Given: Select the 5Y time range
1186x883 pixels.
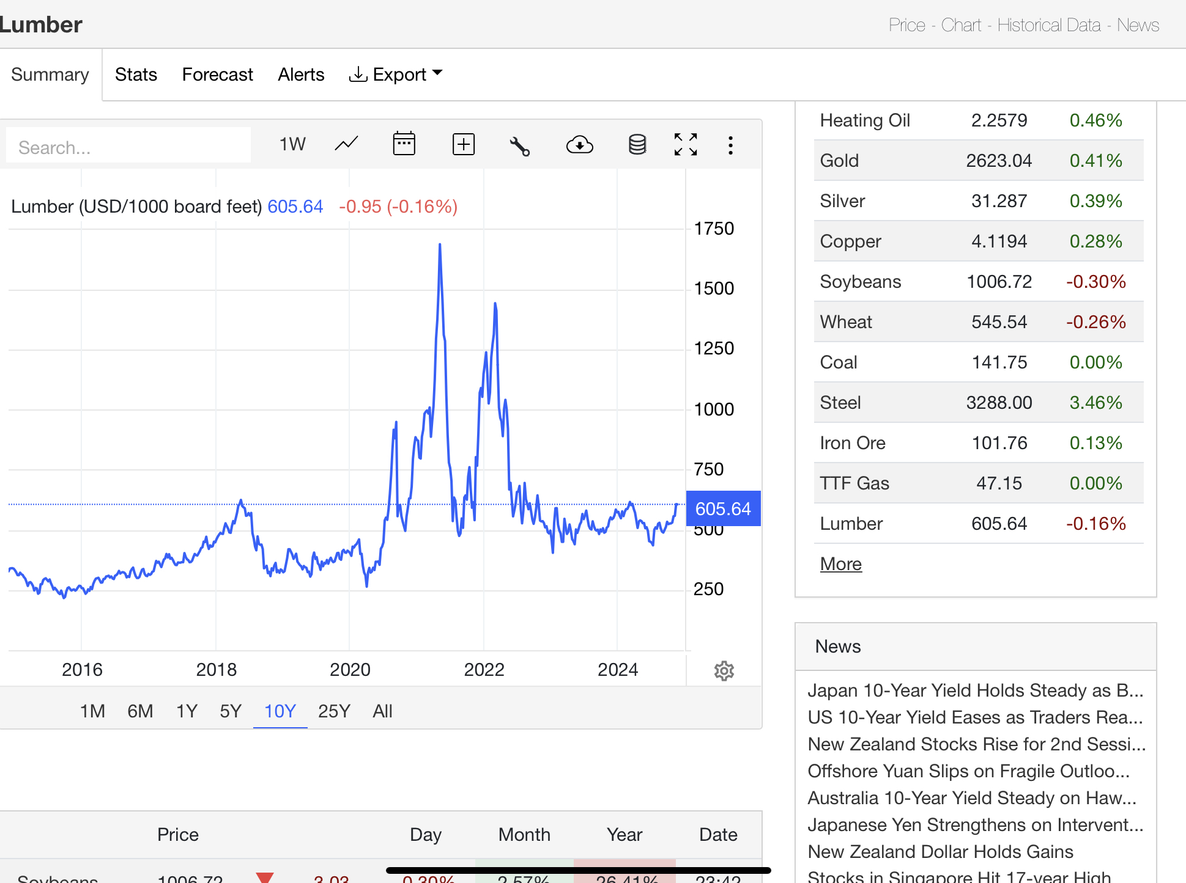Looking at the screenshot, I should (x=231, y=711).
